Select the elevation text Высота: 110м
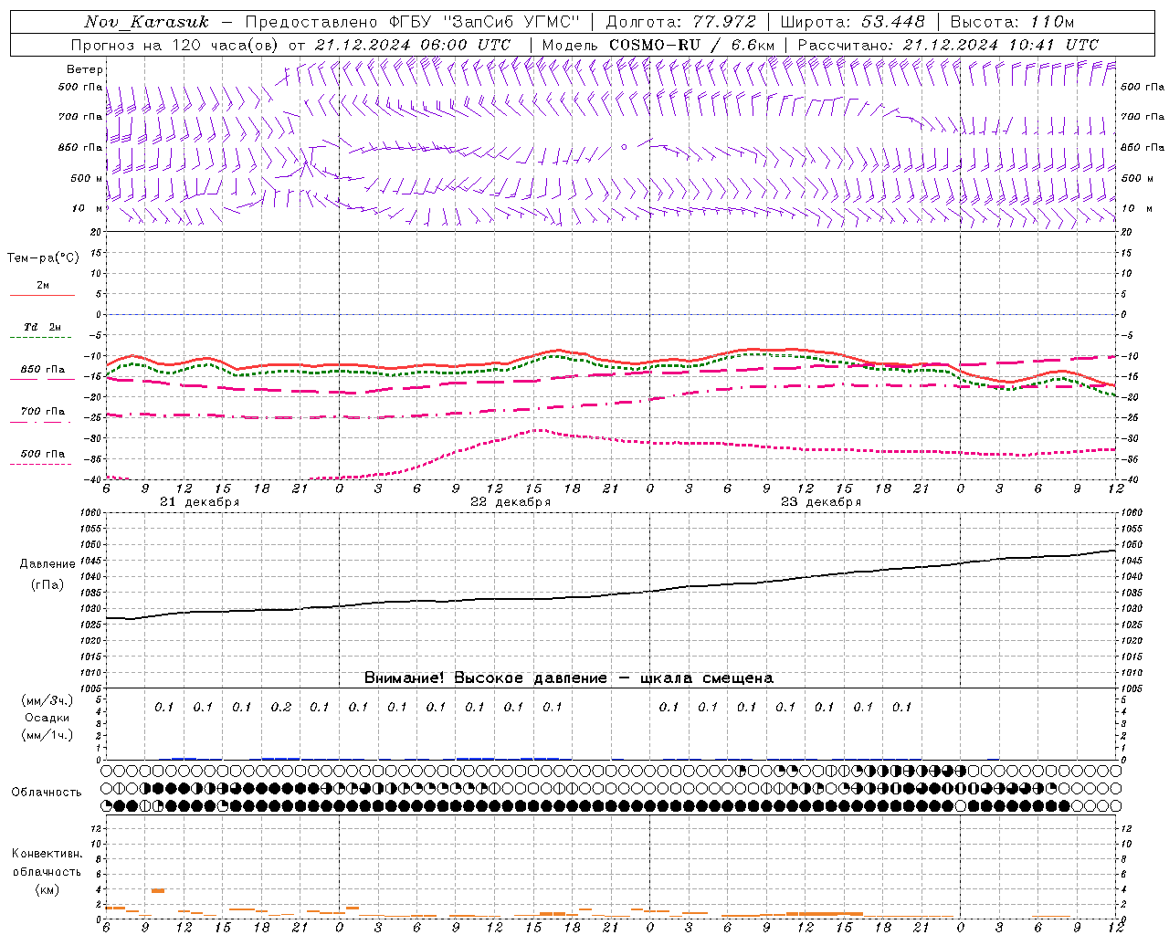 (1012, 22)
